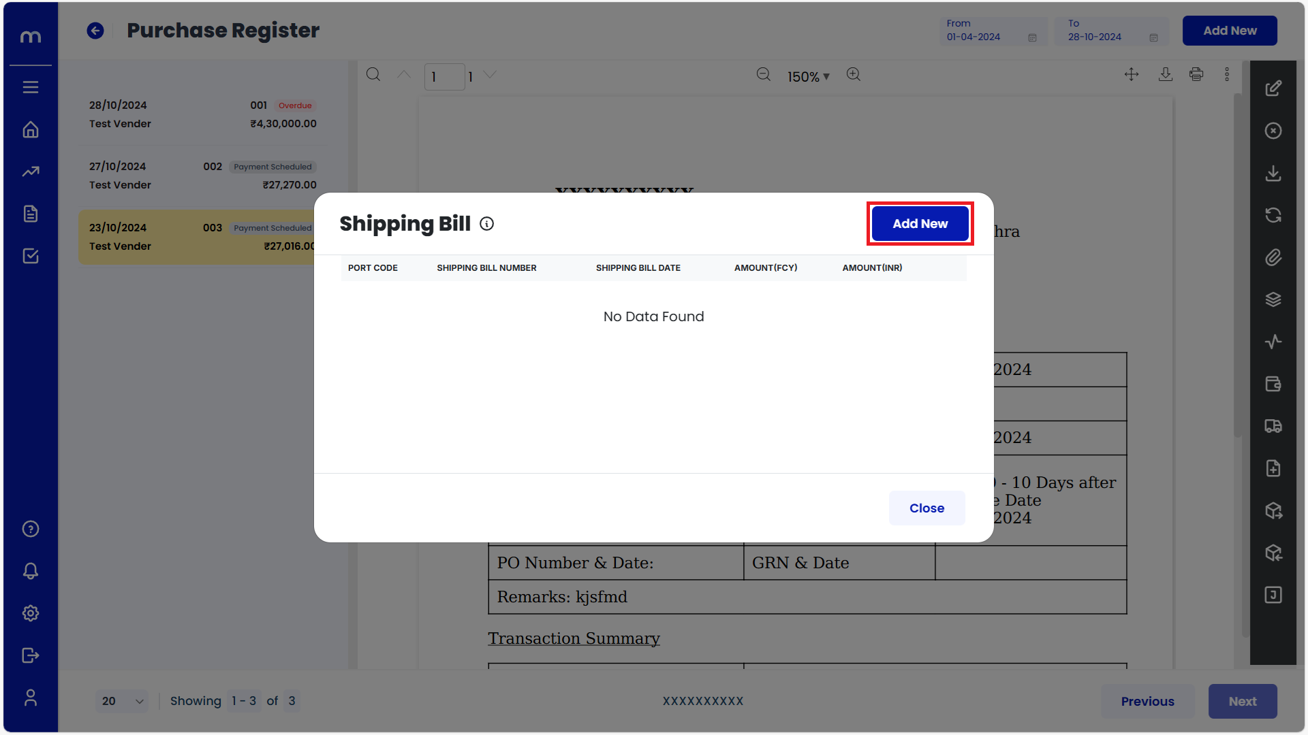Click the pan move tool in PDF toolbar

coord(1132,75)
